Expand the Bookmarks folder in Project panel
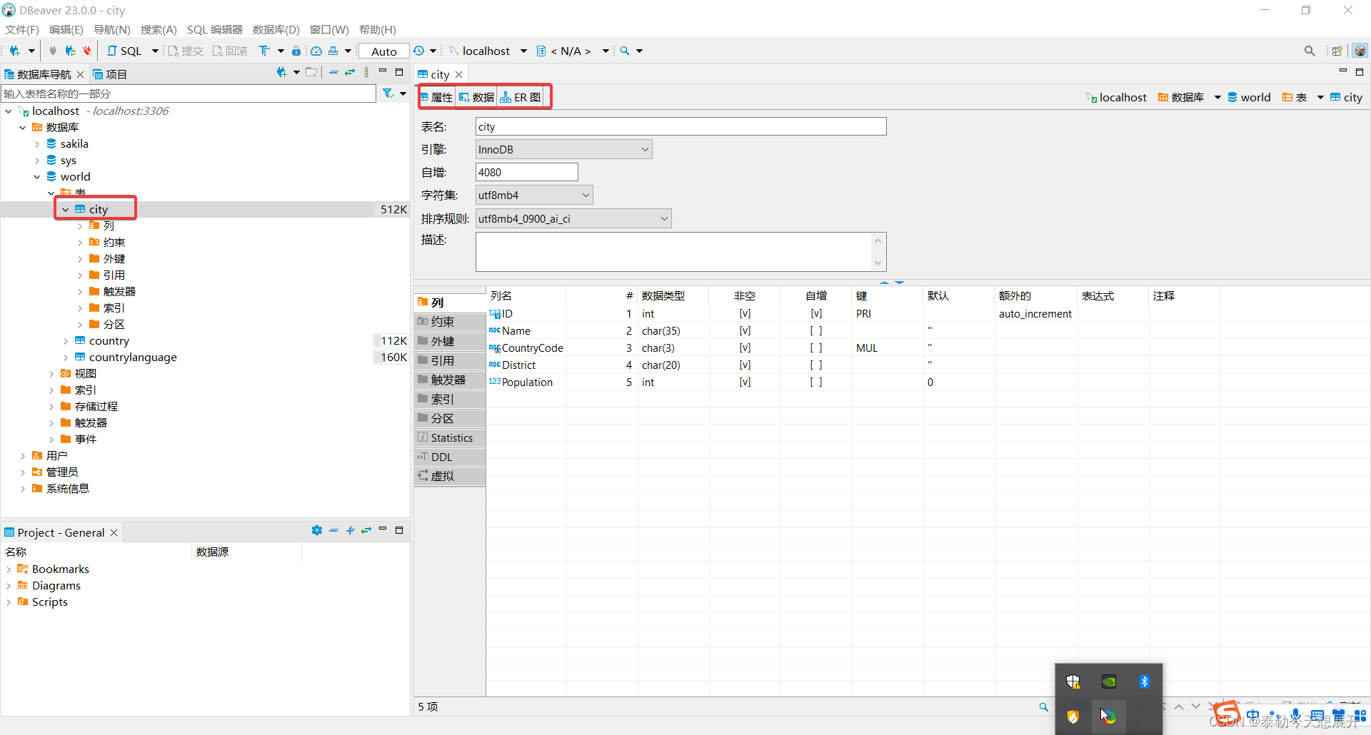This screenshot has height=735, width=1371. coord(9,569)
